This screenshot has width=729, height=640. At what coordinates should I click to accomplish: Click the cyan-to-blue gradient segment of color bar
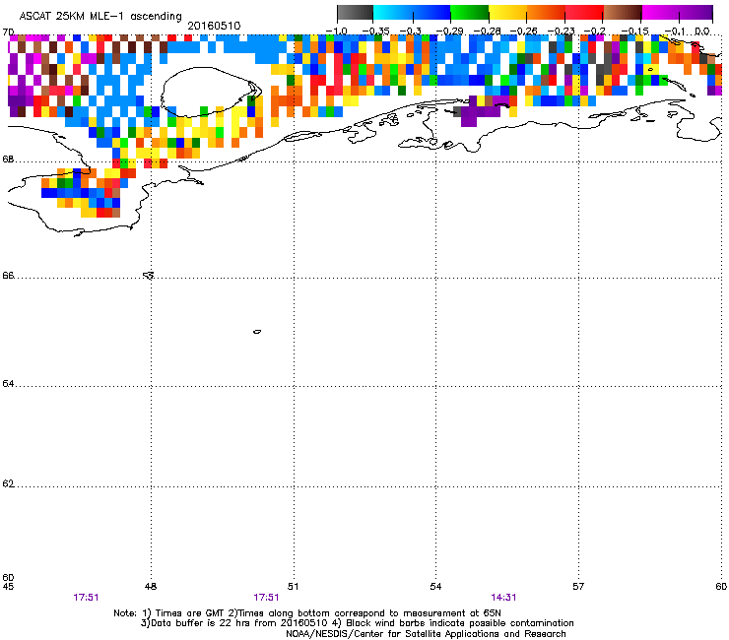click(x=412, y=13)
